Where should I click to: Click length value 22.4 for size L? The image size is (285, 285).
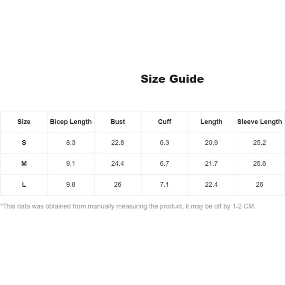[x=211, y=184]
